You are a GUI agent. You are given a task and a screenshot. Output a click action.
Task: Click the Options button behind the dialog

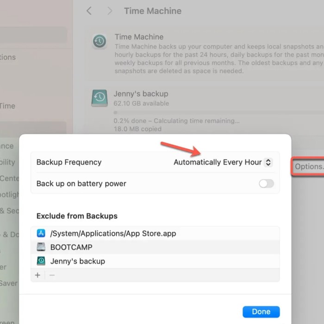(309, 166)
